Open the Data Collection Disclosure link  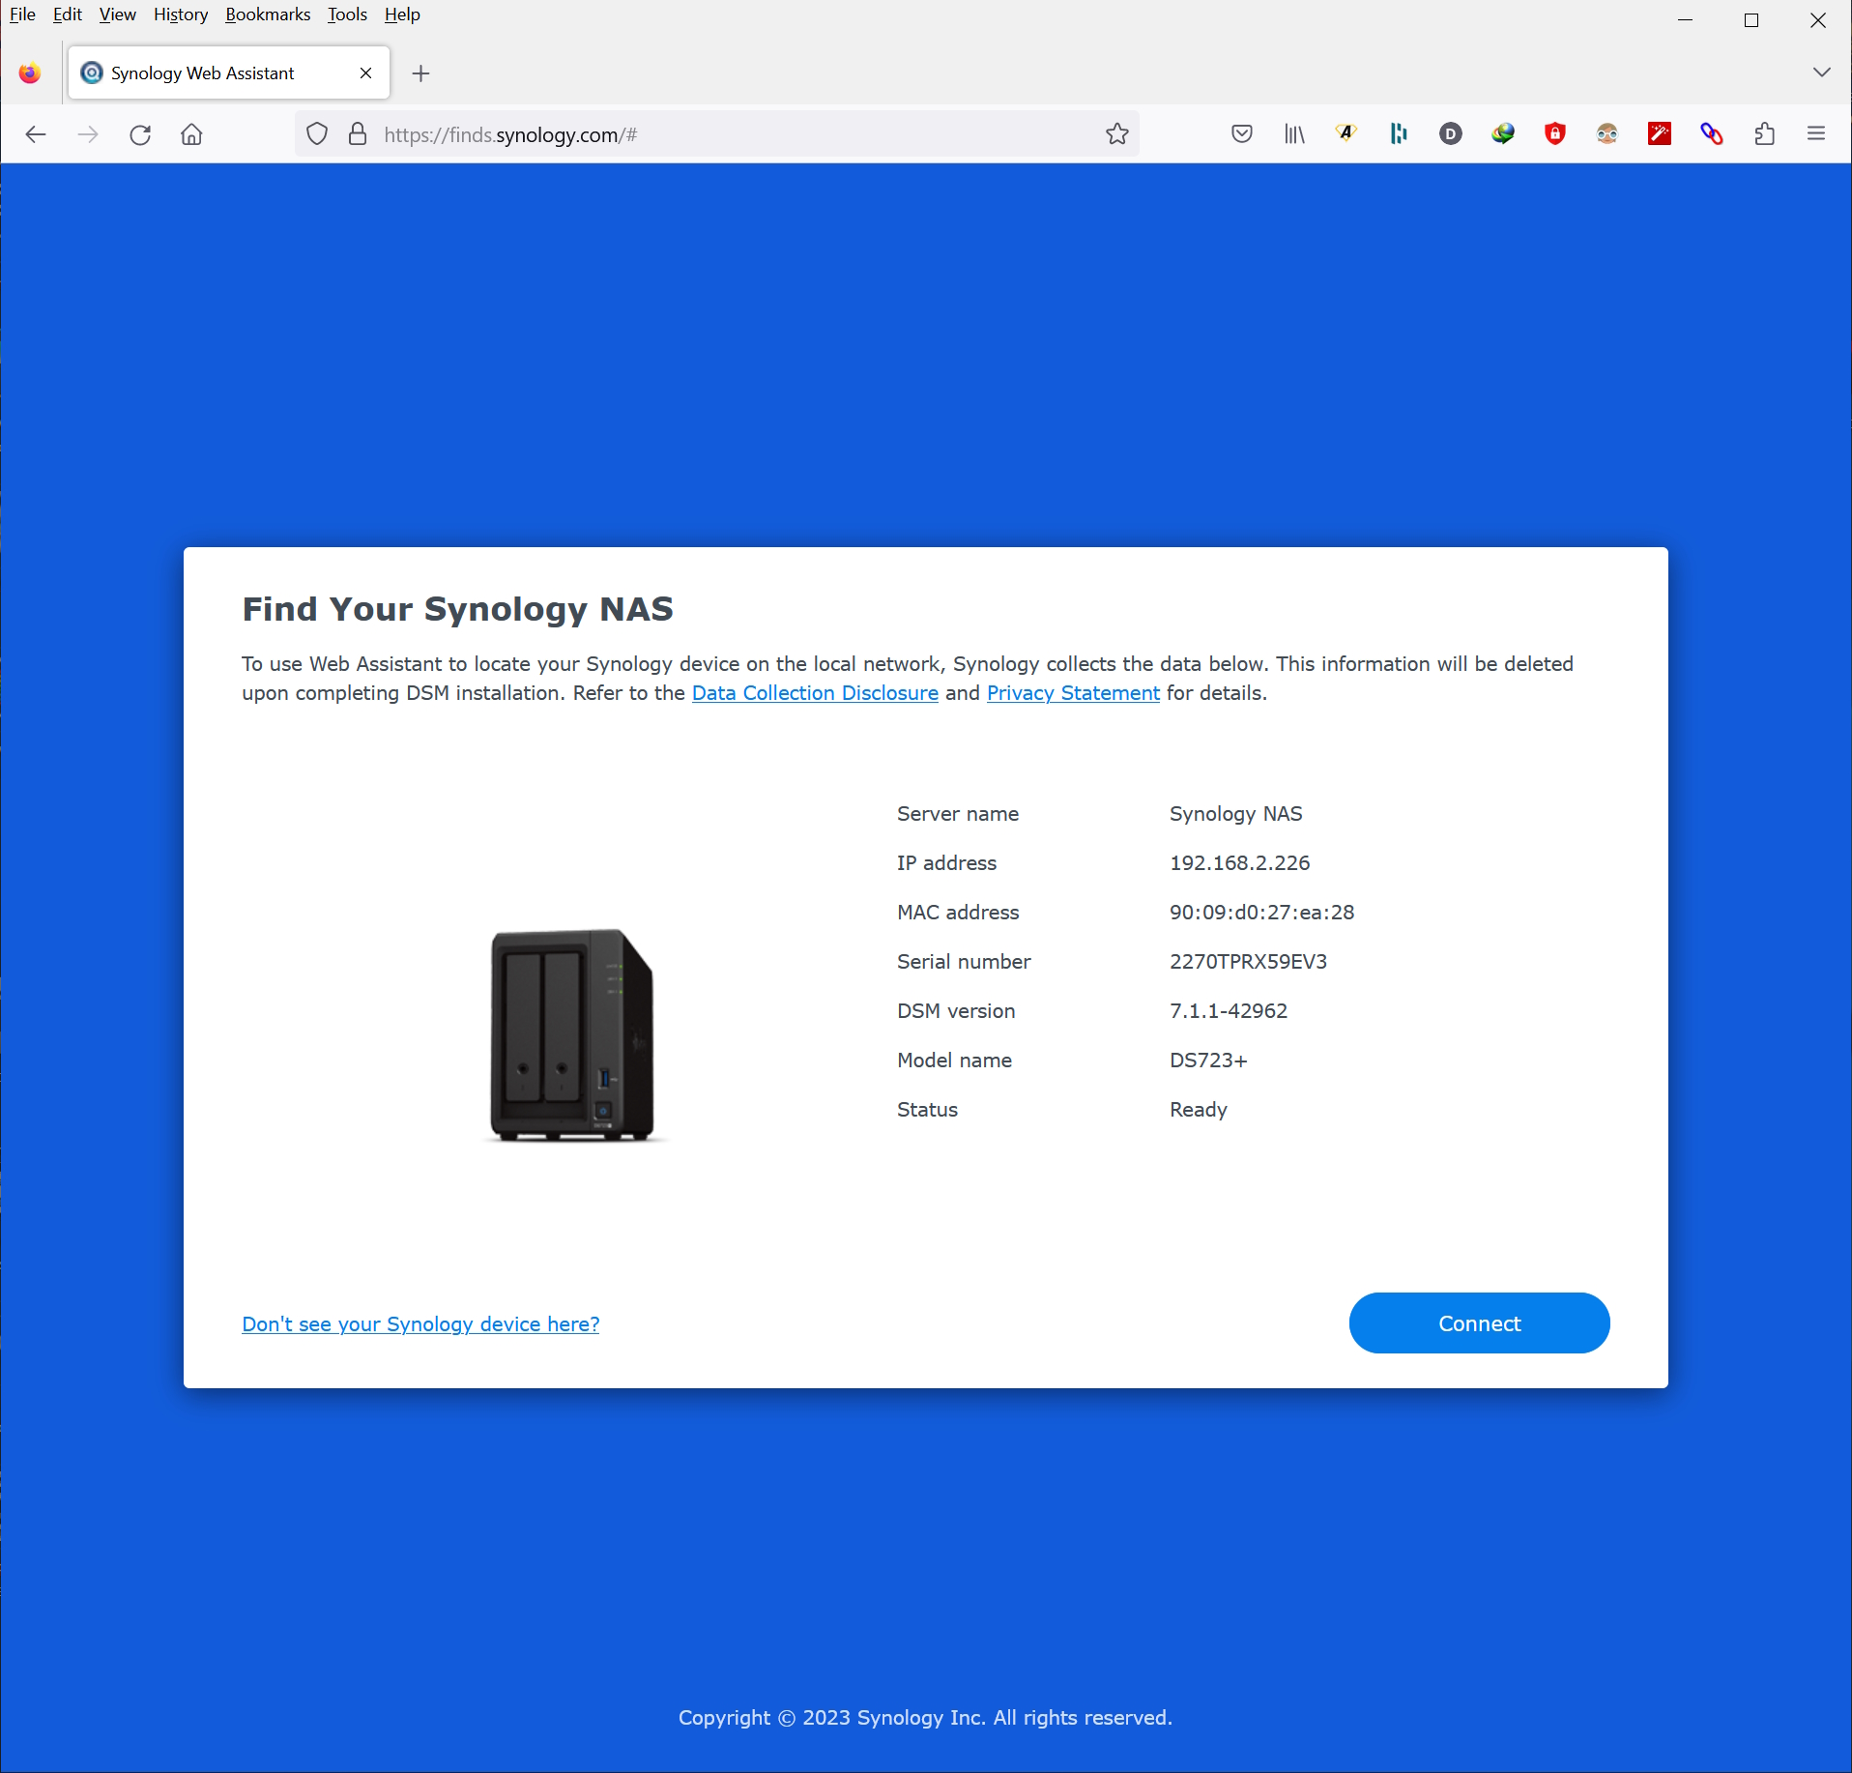click(x=815, y=693)
